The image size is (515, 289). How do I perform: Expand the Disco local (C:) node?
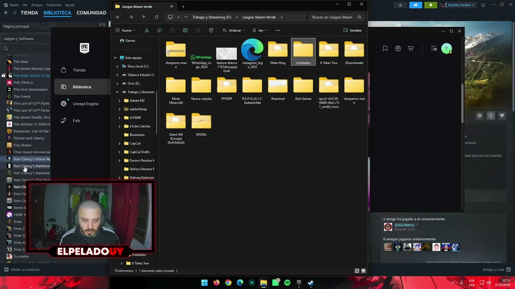[117, 66]
